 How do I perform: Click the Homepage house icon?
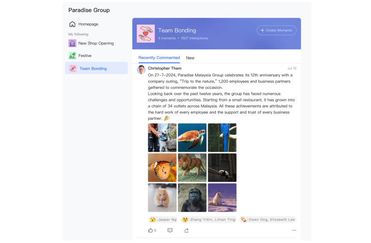[72, 24]
